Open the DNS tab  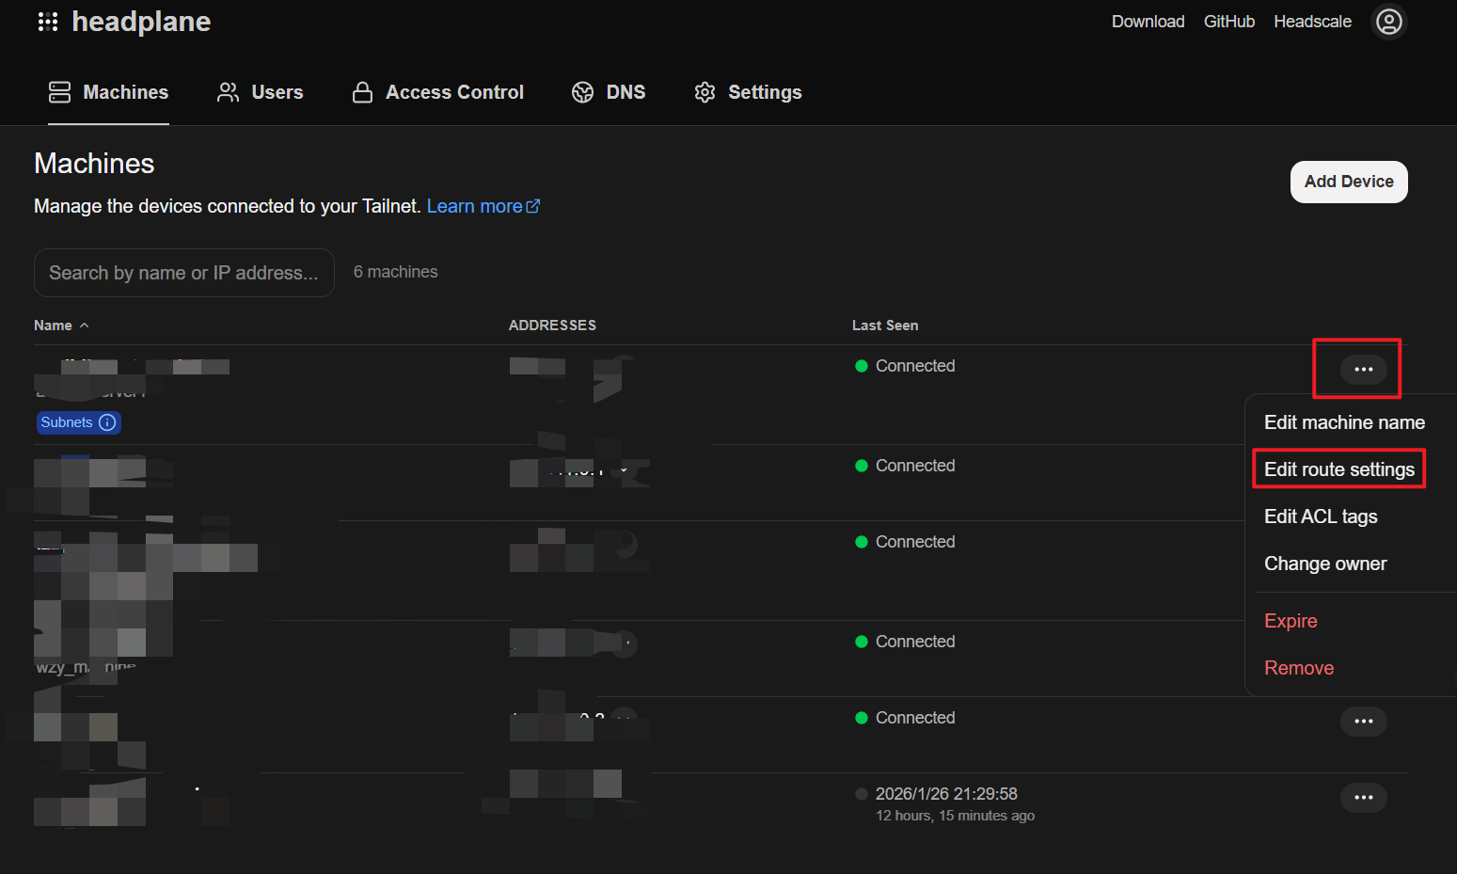pyautogui.click(x=609, y=92)
